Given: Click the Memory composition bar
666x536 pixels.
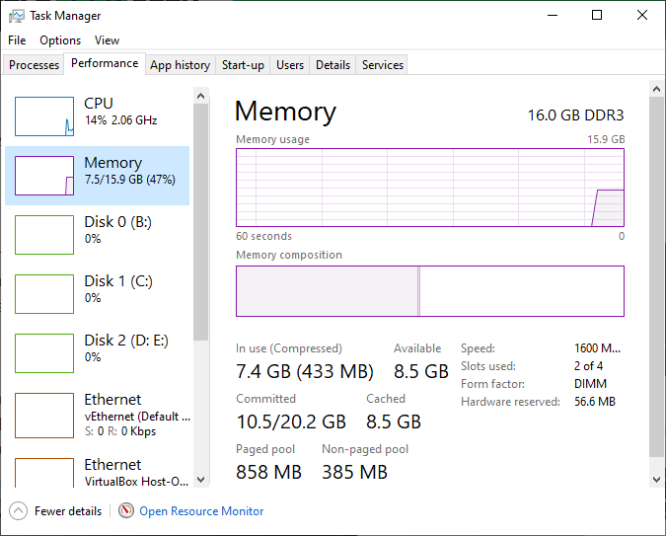Looking at the screenshot, I should point(429,291).
